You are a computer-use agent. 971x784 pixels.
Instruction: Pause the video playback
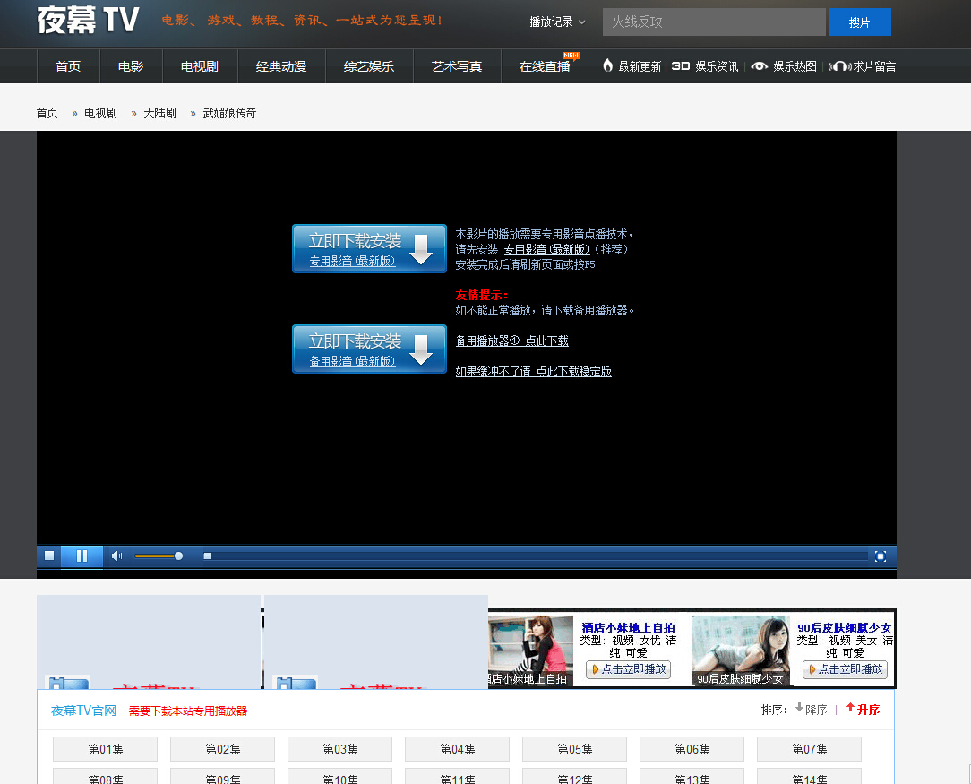[x=82, y=556]
